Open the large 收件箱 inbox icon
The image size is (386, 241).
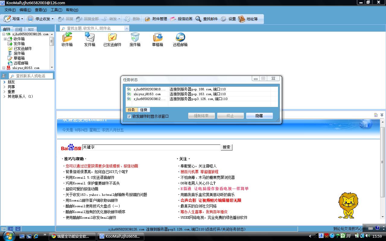tap(67, 37)
